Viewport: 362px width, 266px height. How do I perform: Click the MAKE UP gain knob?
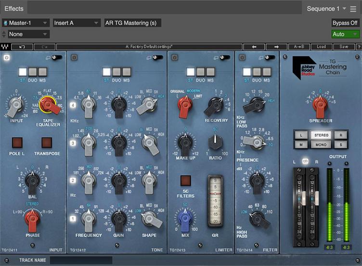point(185,143)
